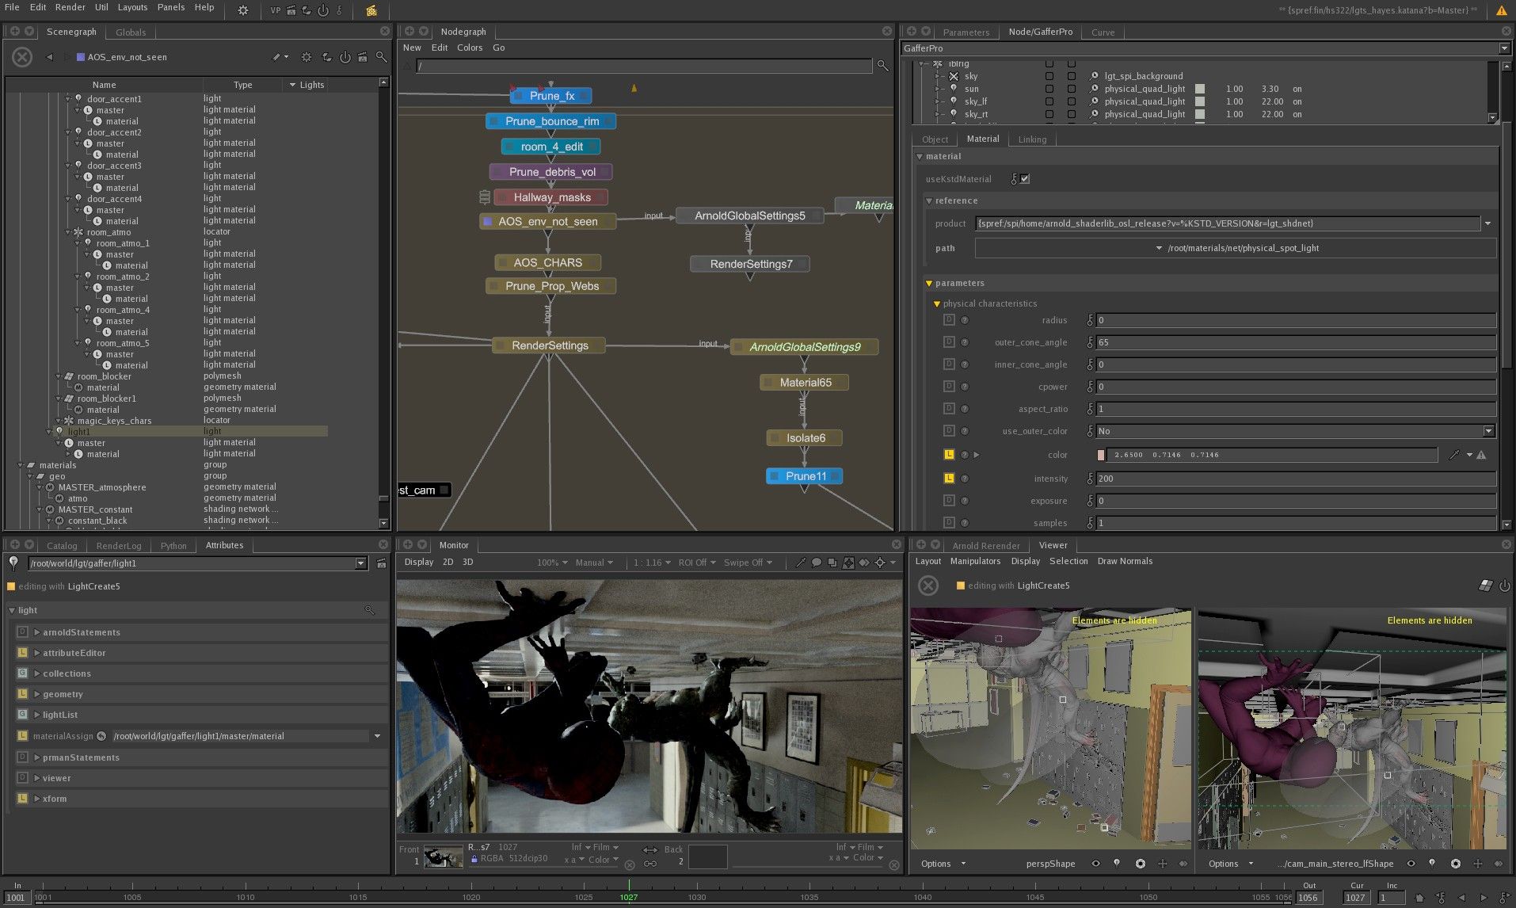Image resolution: width=1516 pixels, height=908 pixels.
Task: Click New in the Nodegraph menu bar
Action: pos(412,48)
